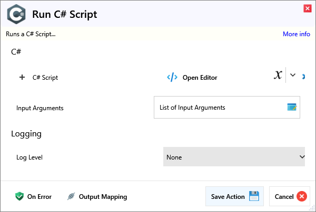Open the Output Mapping settings

tap(103, 197)
